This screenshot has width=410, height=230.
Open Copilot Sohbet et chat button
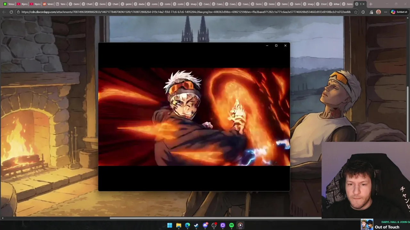(x=399, y=12)
